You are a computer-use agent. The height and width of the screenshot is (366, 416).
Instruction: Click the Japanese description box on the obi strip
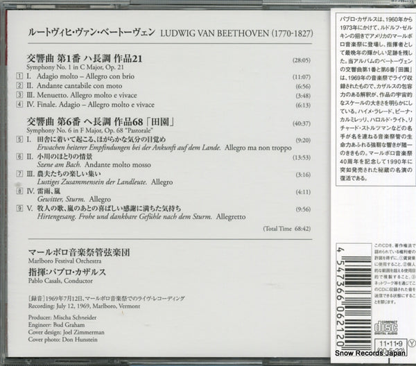376,99
